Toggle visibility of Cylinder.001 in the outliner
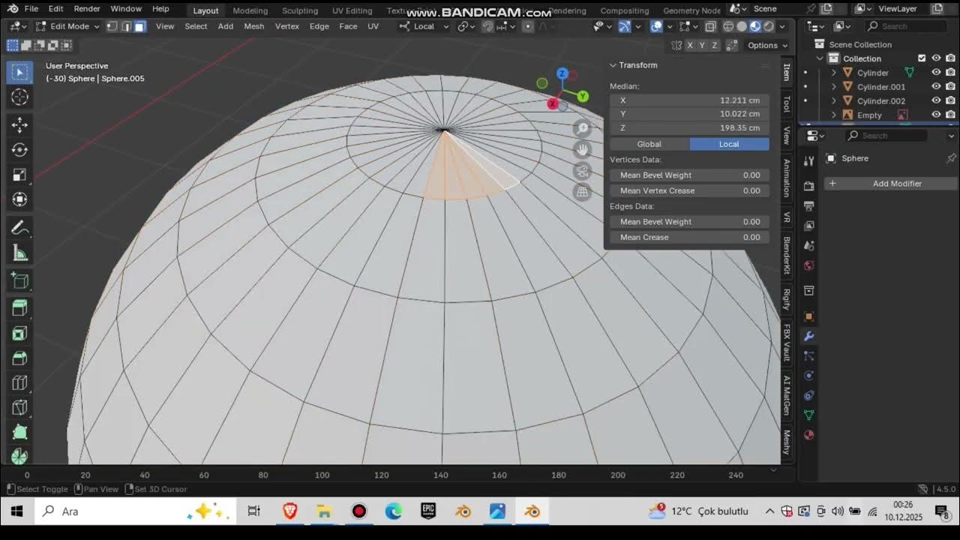The height and width of the screenshot is (540, 960). point(936,87)
